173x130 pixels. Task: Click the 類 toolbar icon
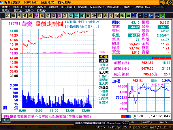(48, 16)
